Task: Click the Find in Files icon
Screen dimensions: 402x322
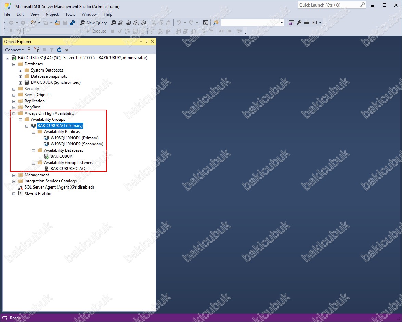Action: tap(216, 23)
